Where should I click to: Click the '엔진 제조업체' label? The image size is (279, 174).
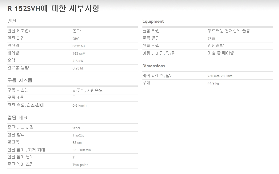pyautogui.click(x=20, y=31)
